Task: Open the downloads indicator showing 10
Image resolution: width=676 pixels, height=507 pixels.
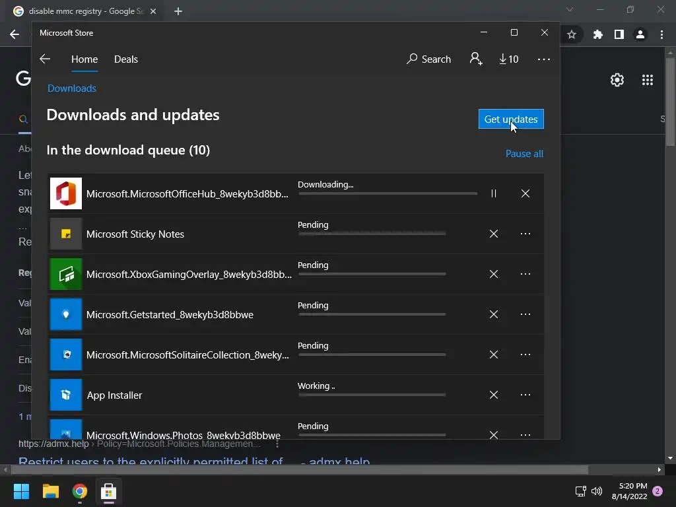Action: pyautogui.click(x=509, y=59)
